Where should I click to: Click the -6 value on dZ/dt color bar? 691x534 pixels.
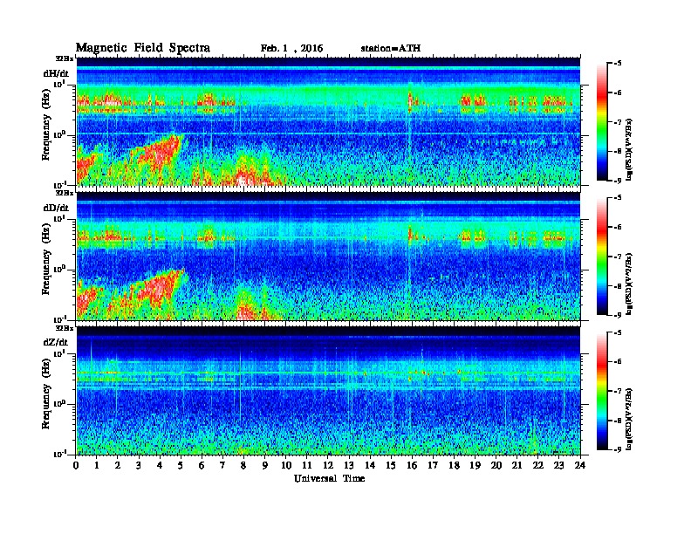(x=618, y=361)
